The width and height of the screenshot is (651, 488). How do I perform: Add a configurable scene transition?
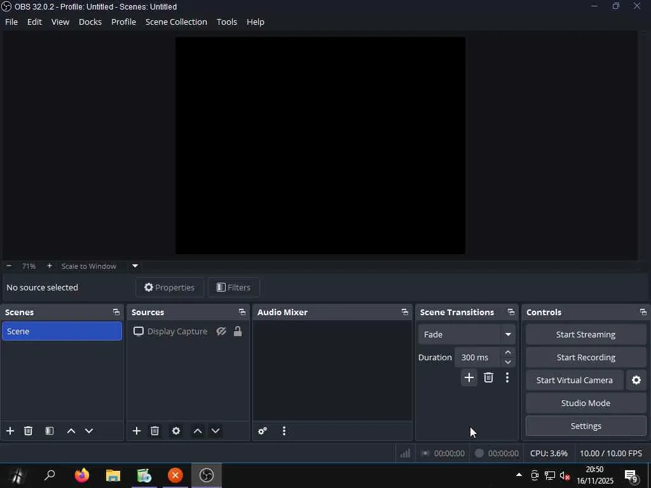pyautogui.click(x=469, y=378)
